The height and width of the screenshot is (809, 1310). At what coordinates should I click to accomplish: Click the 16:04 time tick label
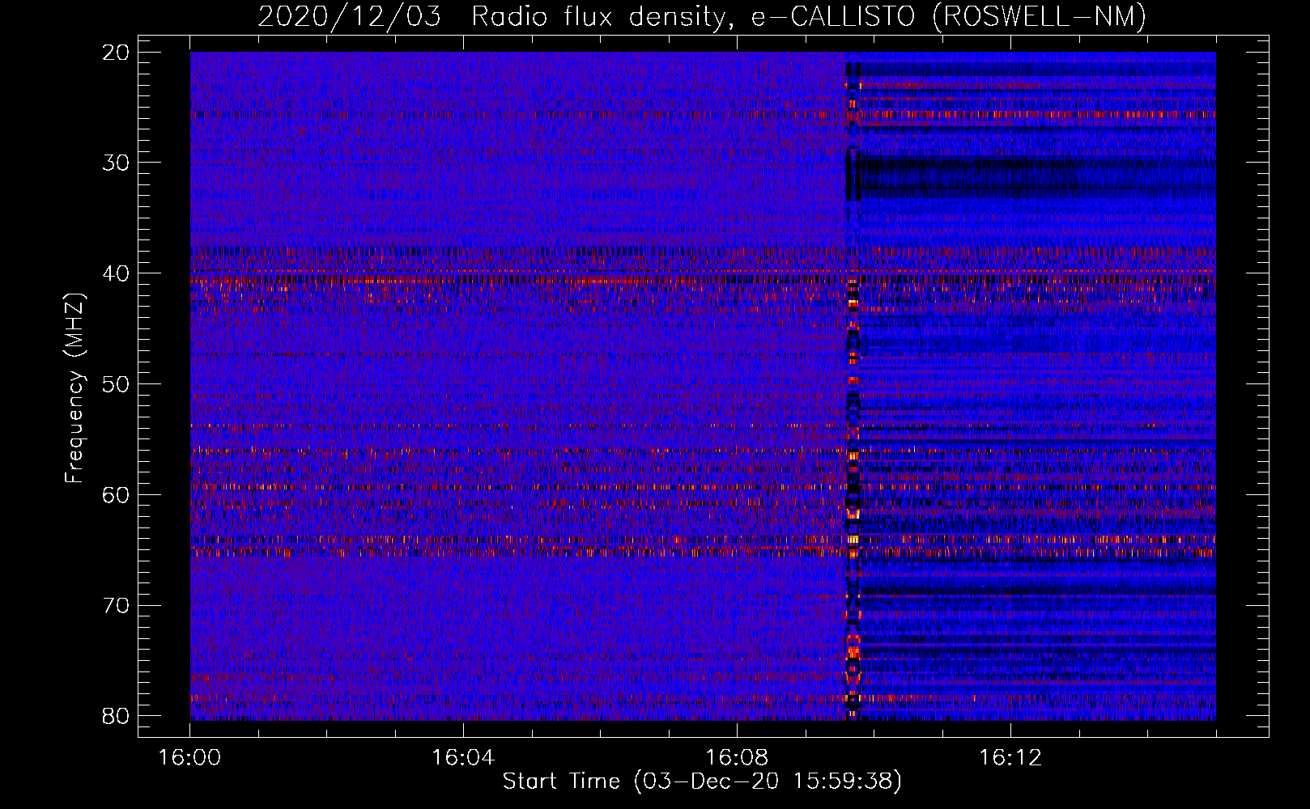463,758
